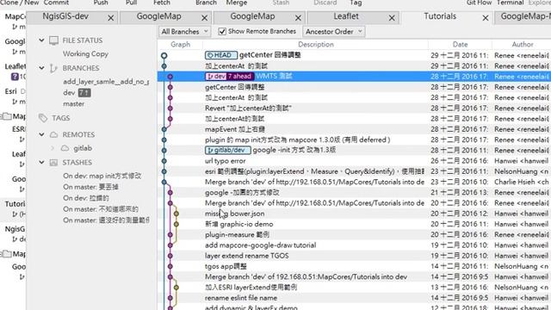This screenshot has height=310, width=551.
Task: Click the dev branch label badge
Action: coord(216,77)
